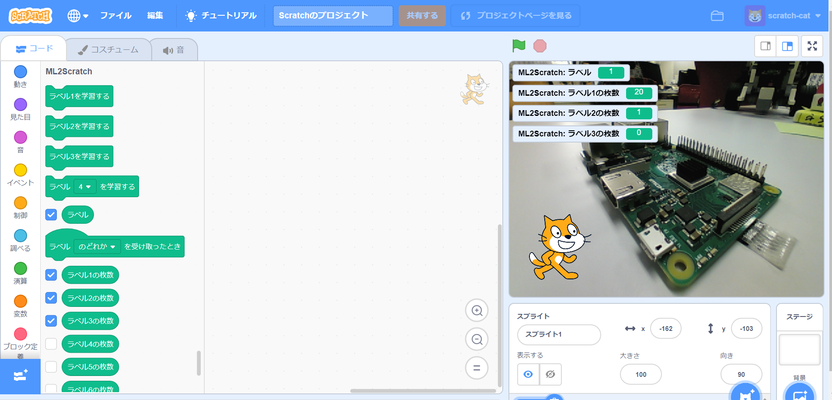Open the 編集 menu
This screenshot has width=832, height=400.
[x=155, y=16]
